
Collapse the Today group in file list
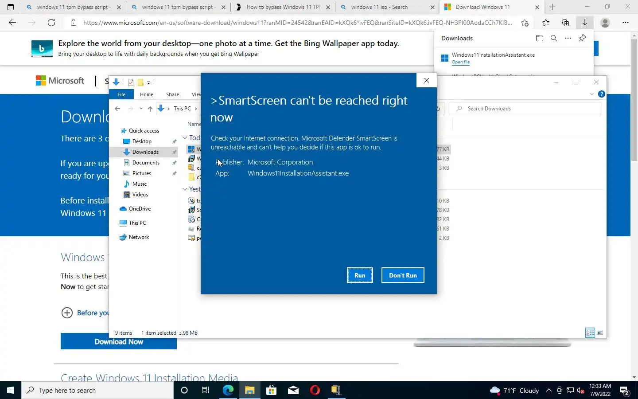[185, 138]
